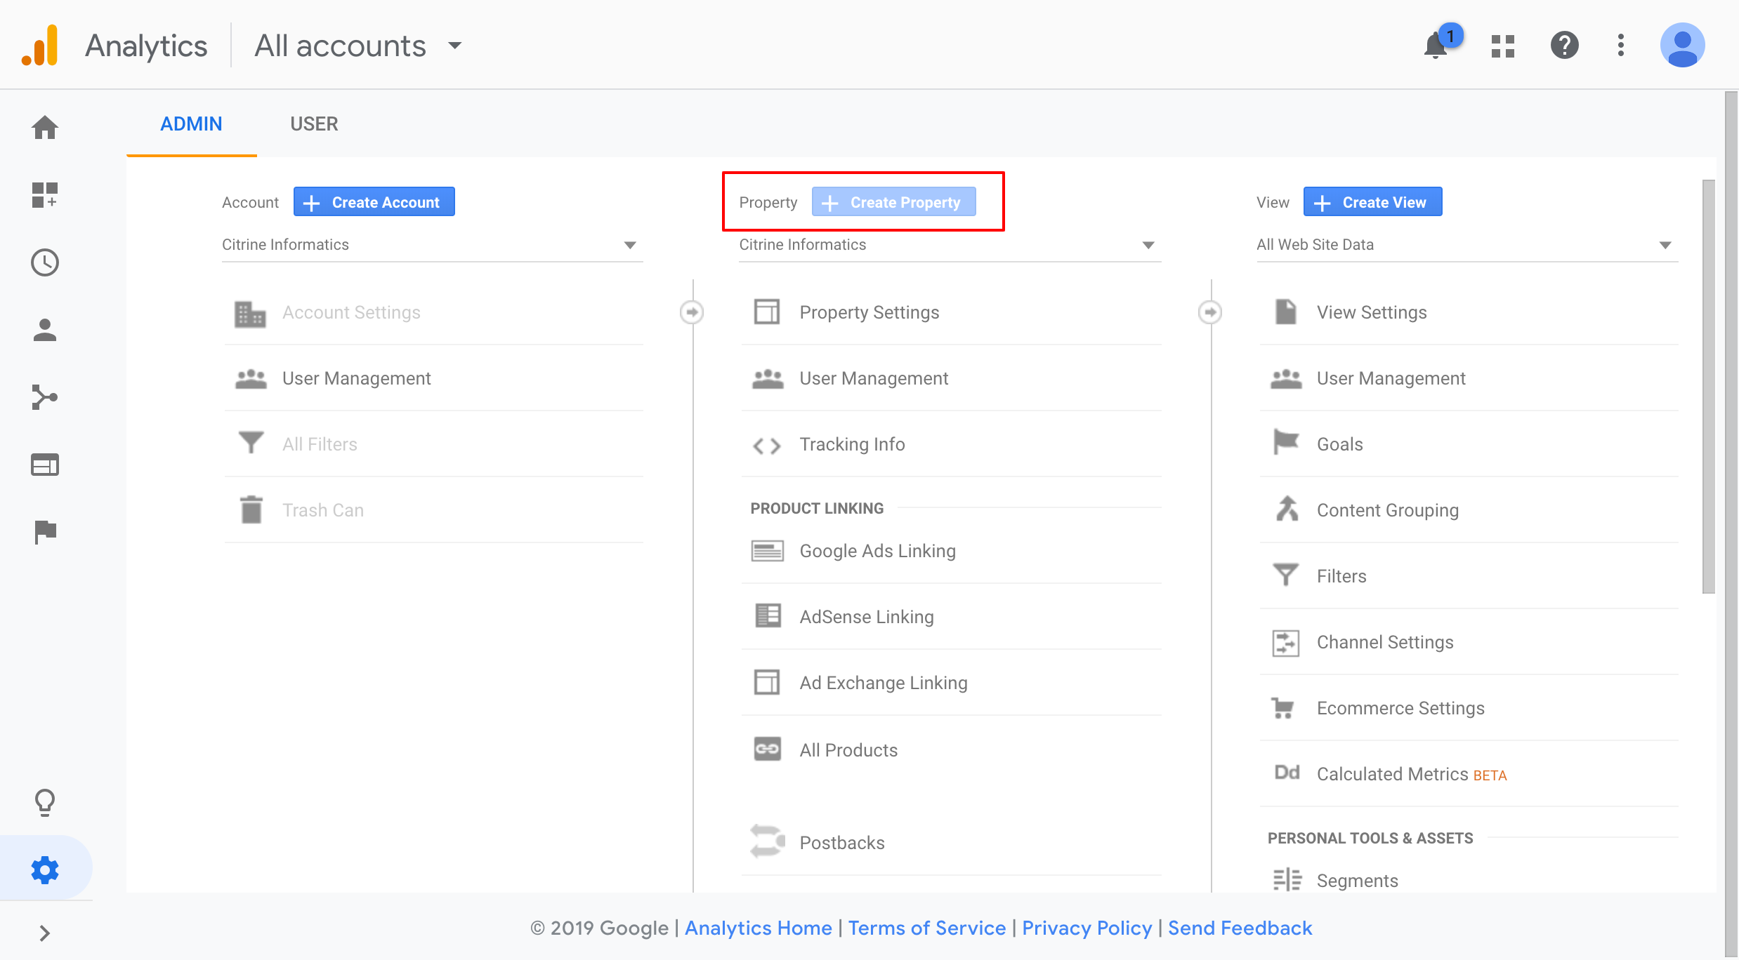1739x960 pixels.
Task: Open Audience reports person icon
Action: pos(45,330)
